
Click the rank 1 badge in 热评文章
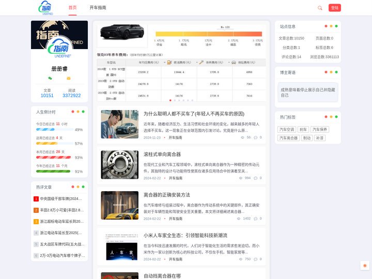tap(36, 199)
